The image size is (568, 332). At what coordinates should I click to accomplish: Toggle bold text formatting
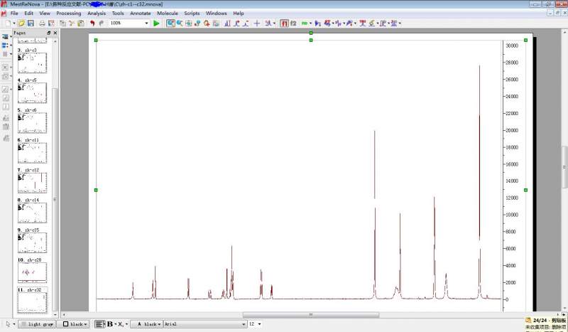110,324
